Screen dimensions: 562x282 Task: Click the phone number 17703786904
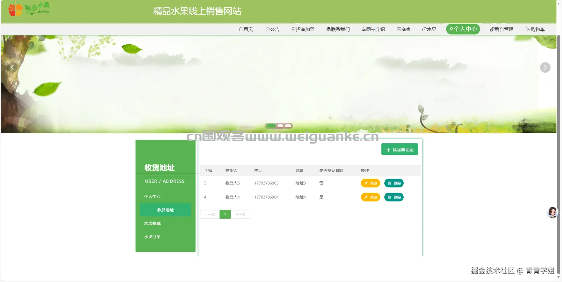266,197
